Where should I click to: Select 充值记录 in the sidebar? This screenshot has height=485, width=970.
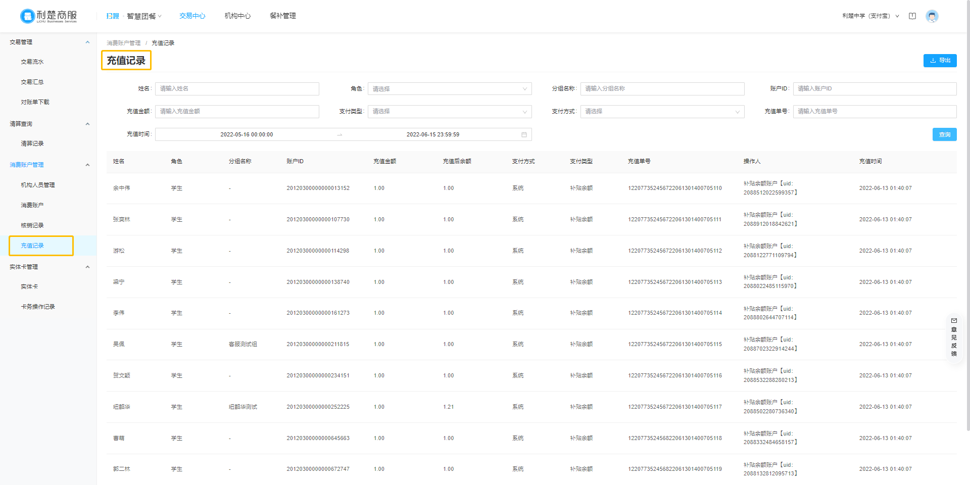(x=32, y=246)
